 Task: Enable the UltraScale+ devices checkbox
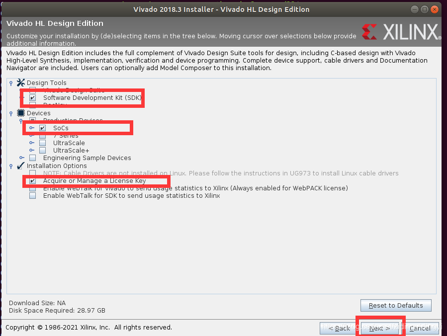pyautogui.click(x=42, y=150)
